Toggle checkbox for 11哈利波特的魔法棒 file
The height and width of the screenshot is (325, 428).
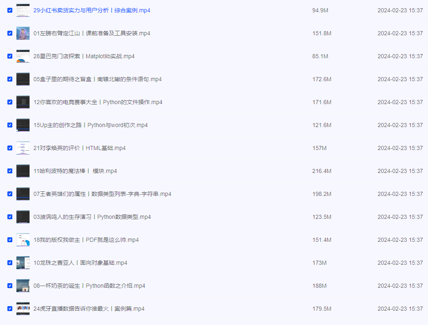9,171
